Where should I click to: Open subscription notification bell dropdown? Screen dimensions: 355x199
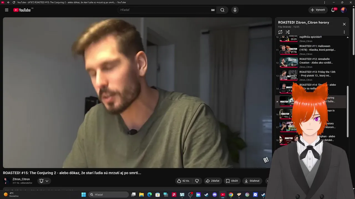[x=44, y=181]
